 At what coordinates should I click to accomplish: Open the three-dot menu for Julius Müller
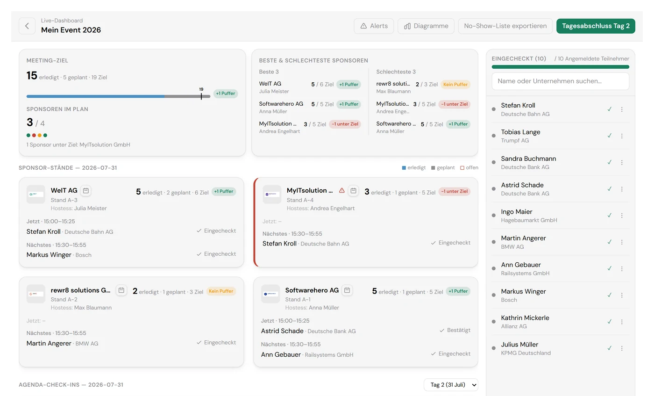pos(622,348)
